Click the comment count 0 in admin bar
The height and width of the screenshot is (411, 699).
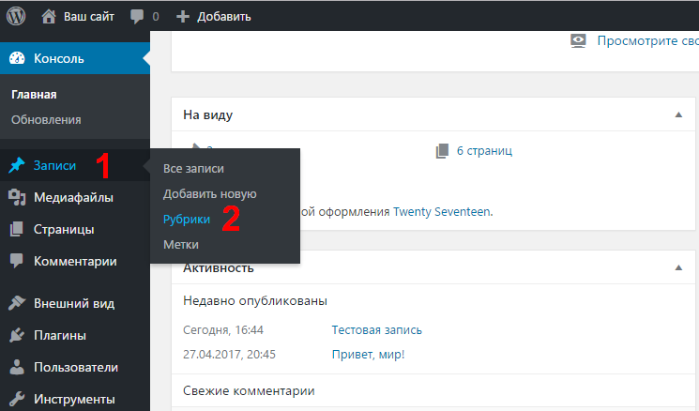click(x=155, y=17)
